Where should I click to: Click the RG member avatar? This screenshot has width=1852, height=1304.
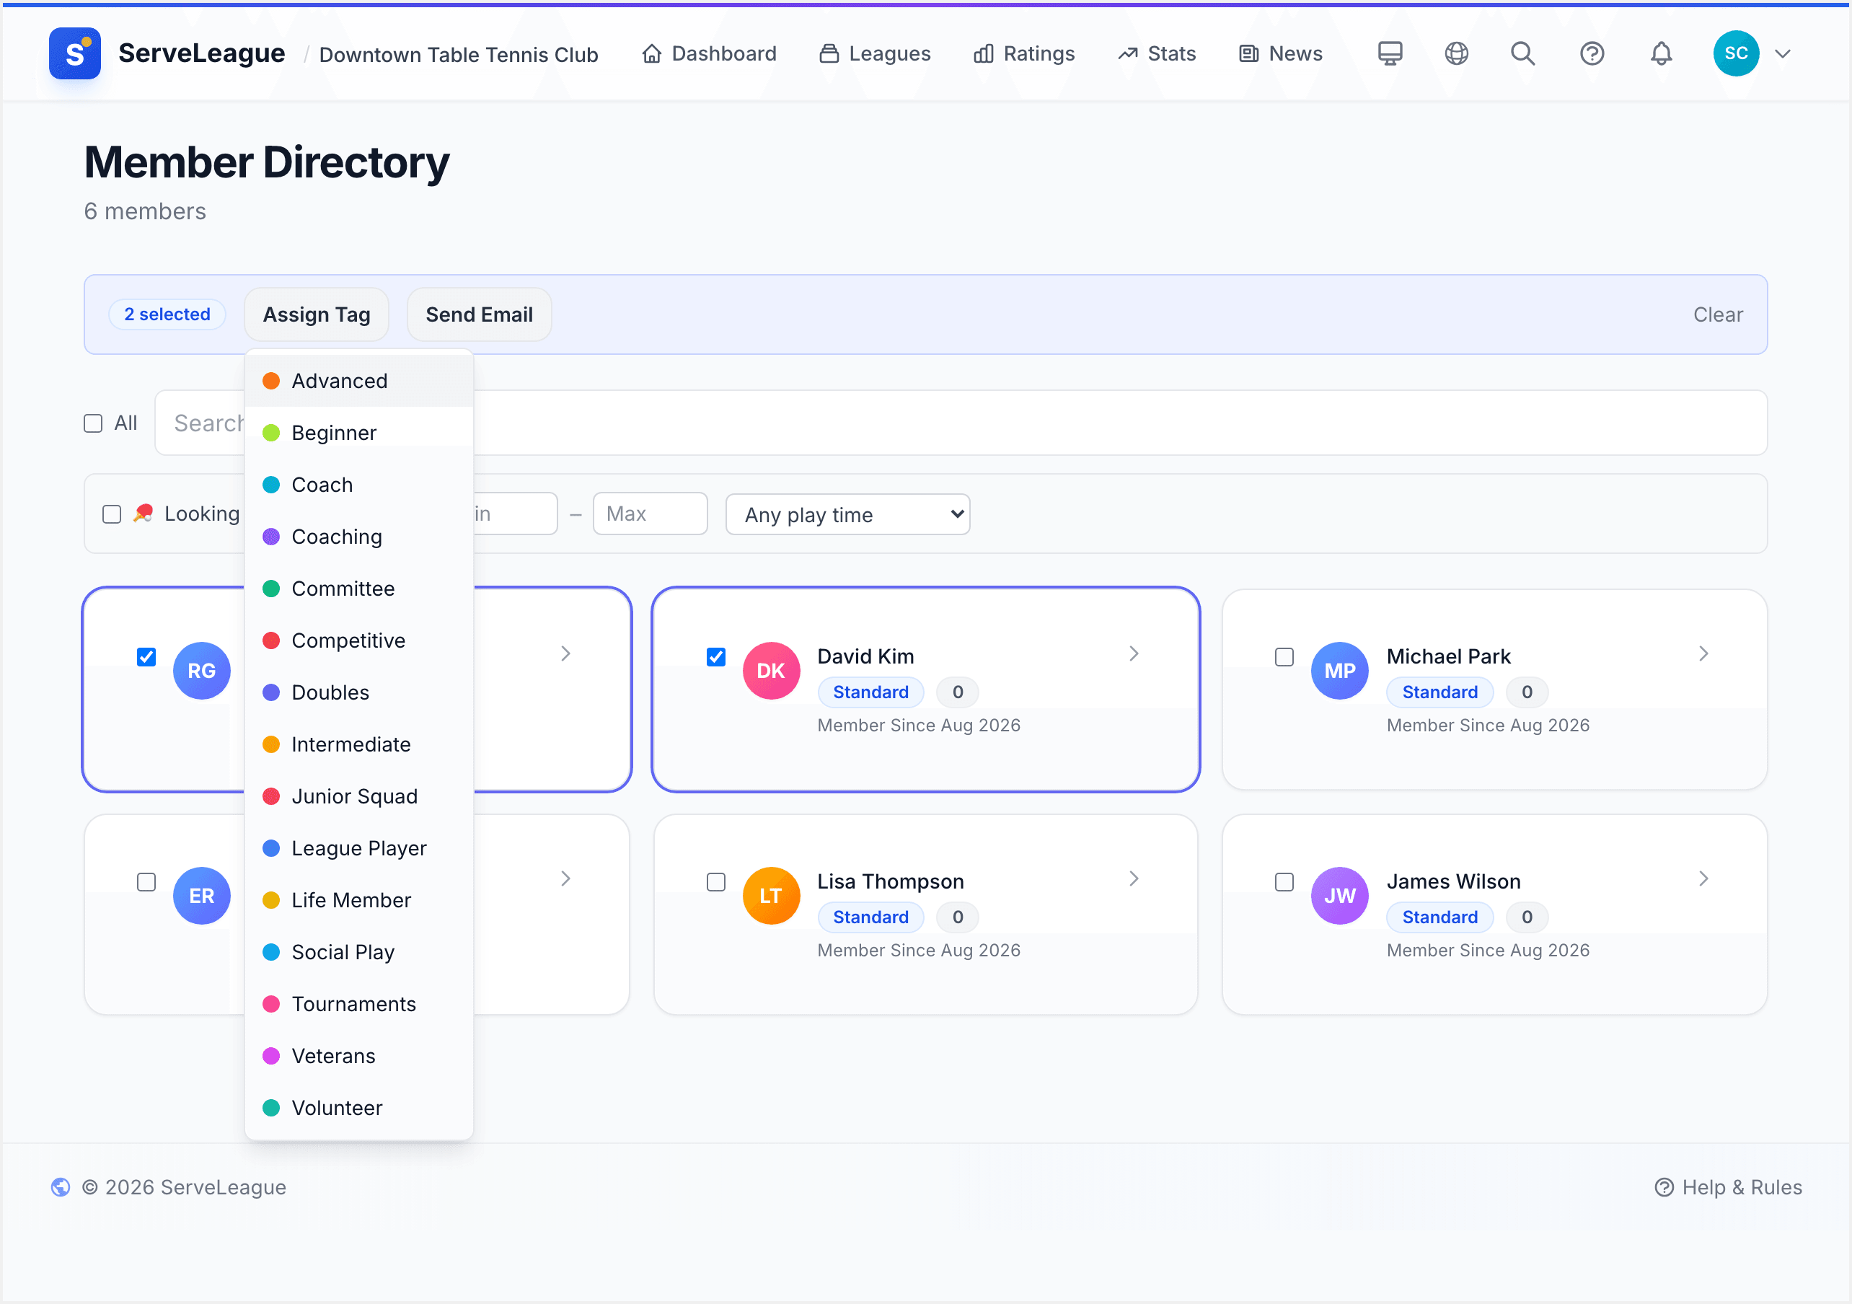pos(202,671)
